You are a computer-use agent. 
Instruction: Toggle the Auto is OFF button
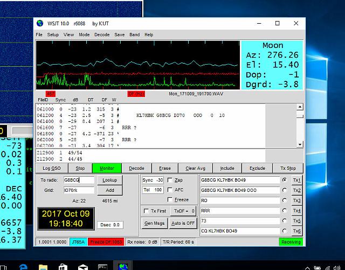click(183, 223)
